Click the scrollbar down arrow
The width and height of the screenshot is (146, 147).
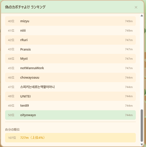(x=142, y=144)
